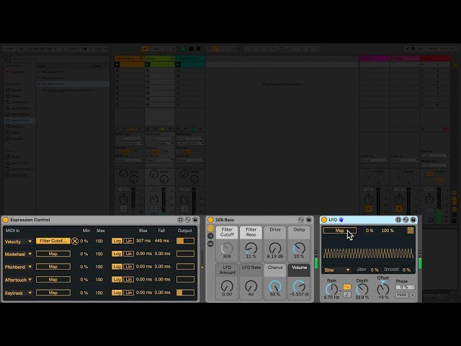The width and height of the screenshot is (461, 346).
Task: Toggle the 106 Bass device activator
Action: (210, 220)
